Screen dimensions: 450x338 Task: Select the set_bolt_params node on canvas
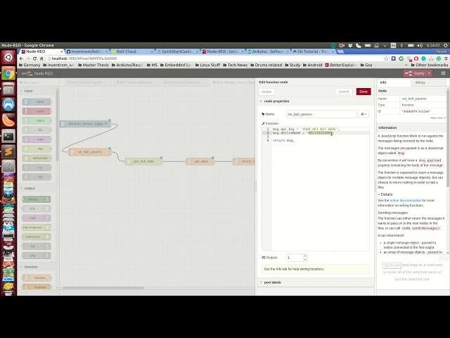click(89, 152)
